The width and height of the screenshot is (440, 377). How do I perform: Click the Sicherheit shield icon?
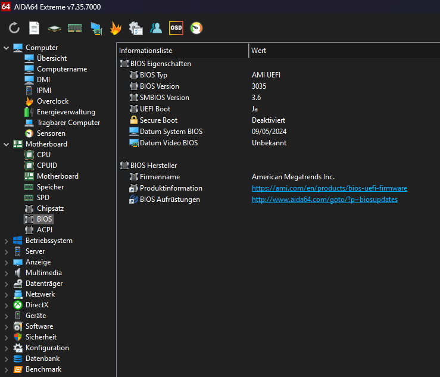[x=18, y=337]
